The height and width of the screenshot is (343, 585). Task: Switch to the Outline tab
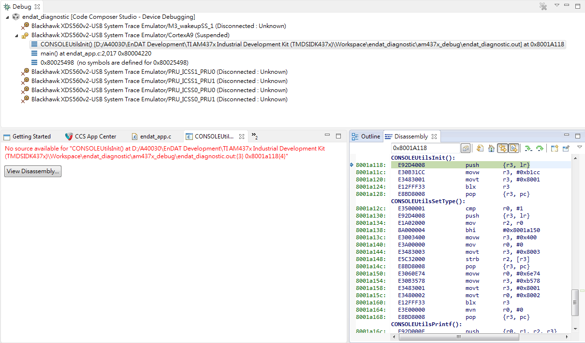pyautogui.click(x=366, y=137)
